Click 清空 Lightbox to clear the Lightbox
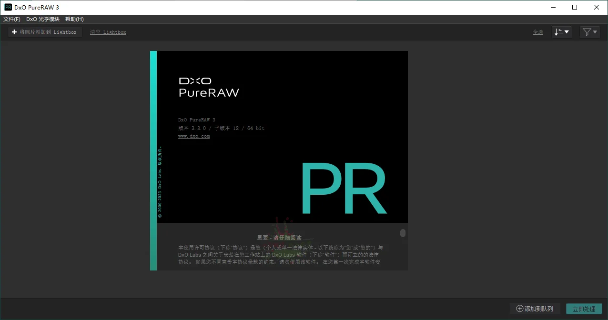 point(108,32)
